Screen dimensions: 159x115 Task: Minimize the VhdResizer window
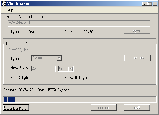click(145, 4)
